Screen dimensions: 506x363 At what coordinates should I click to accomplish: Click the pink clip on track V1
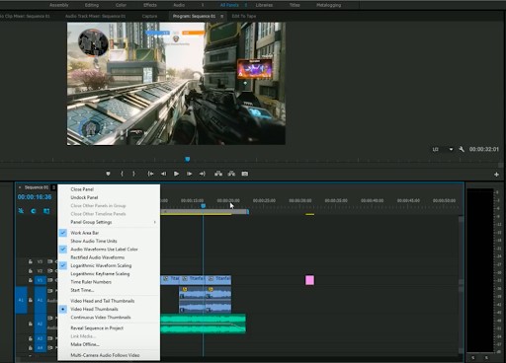point(309,280)
